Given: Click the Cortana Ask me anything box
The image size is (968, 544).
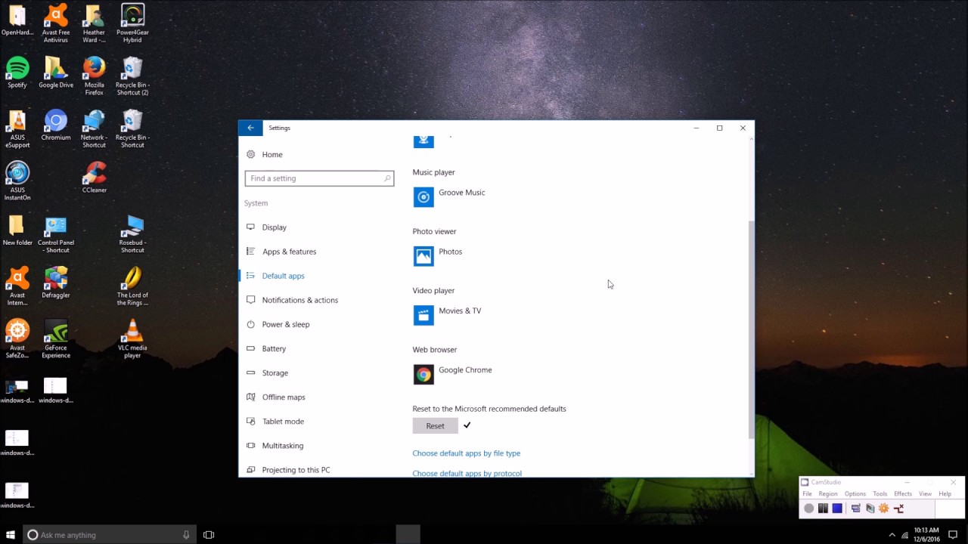Looking at the screenshot, I should coord(110,535).
